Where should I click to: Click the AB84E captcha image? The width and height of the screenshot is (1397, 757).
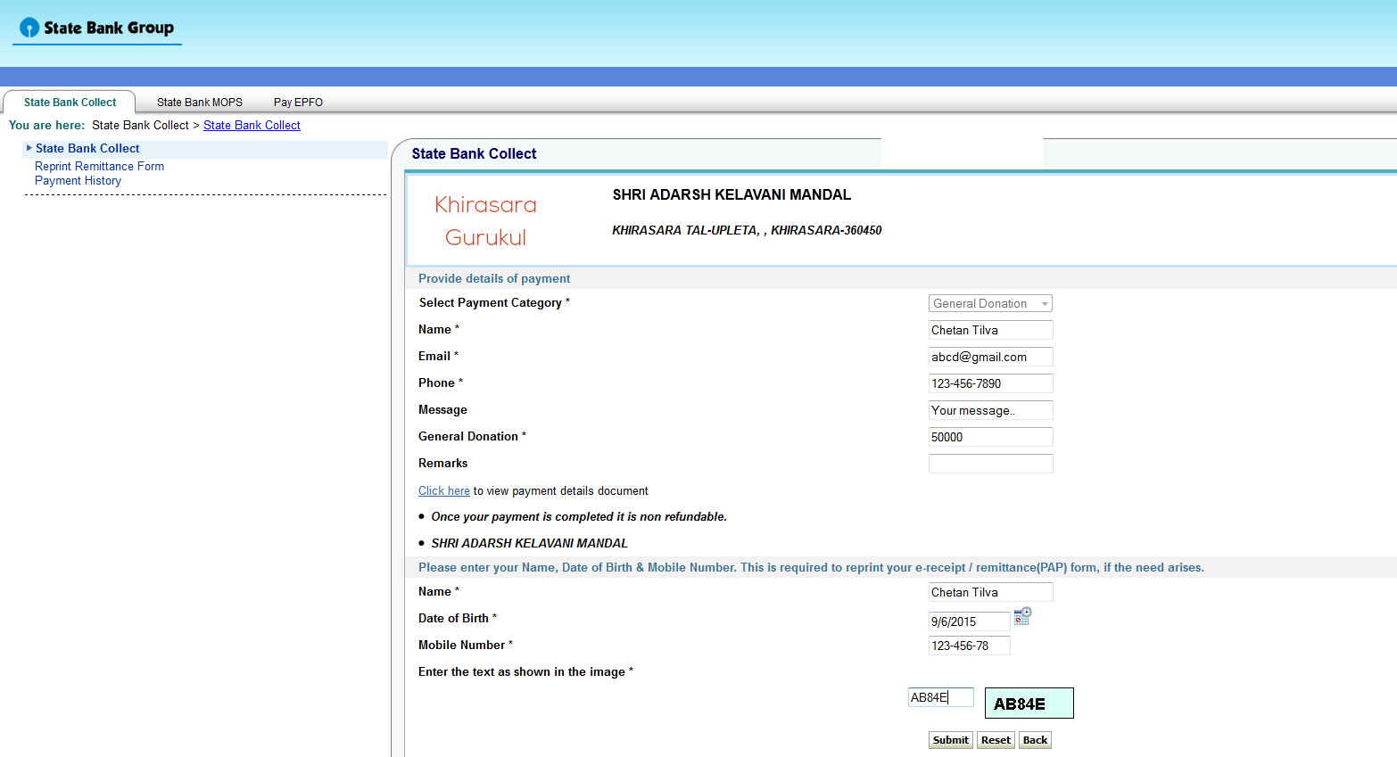[x=1029, y=704]
